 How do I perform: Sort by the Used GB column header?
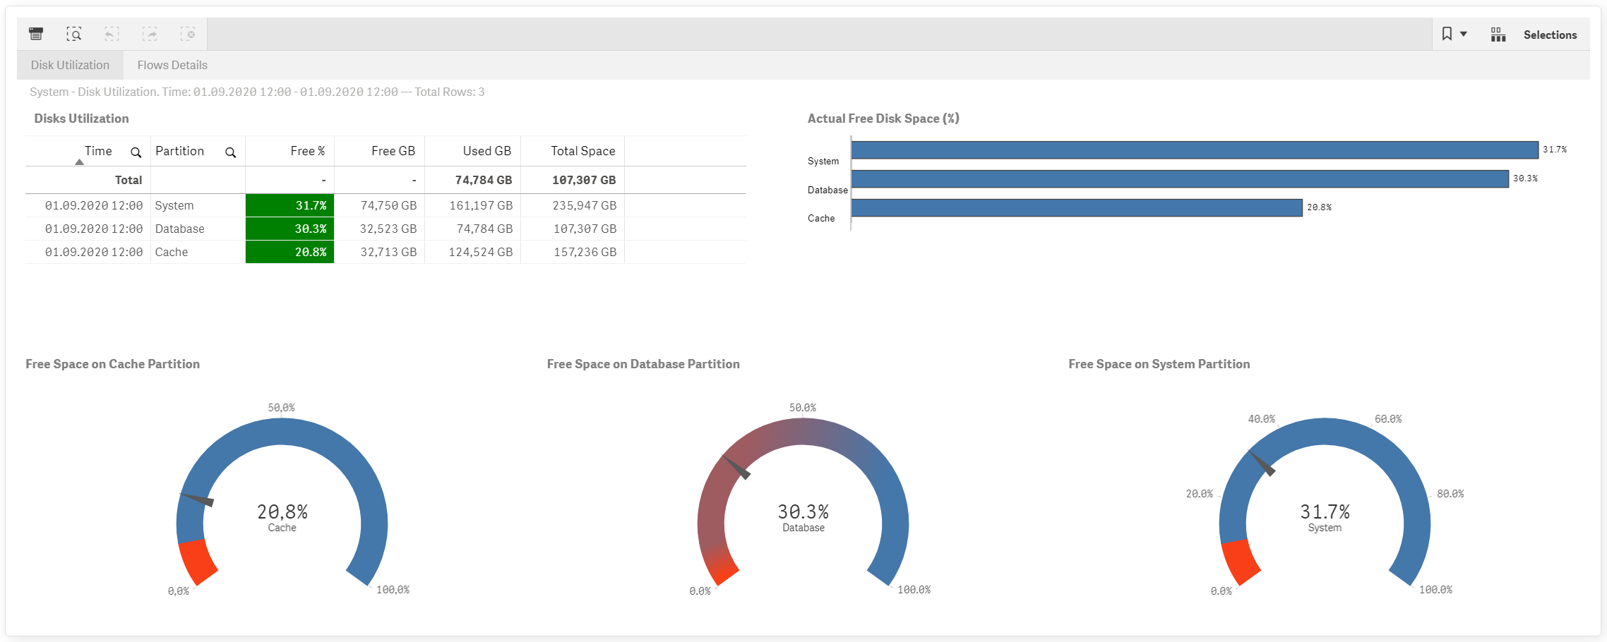point(487,151)
